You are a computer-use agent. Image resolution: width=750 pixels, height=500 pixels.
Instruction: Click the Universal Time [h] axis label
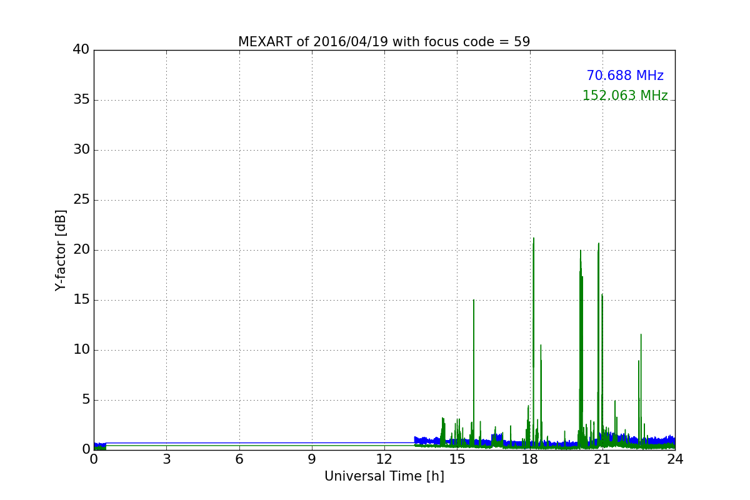coord(384,476)
